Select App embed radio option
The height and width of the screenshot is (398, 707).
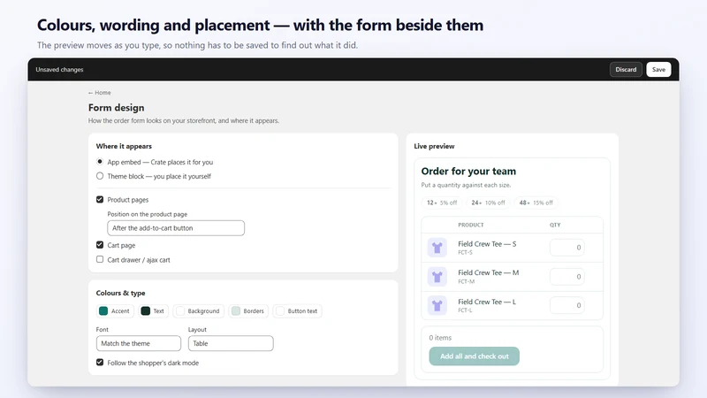click(x=100, y=162)
